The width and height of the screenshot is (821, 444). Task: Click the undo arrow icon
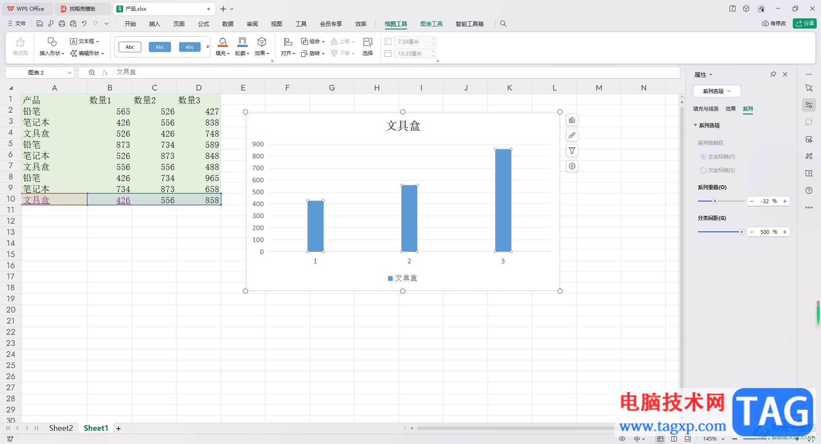point(84,24)
